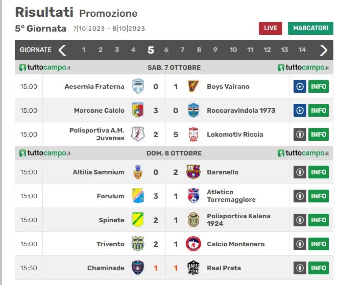Click grey report icon for Altilia Samnium match

[x=300, y=172]
